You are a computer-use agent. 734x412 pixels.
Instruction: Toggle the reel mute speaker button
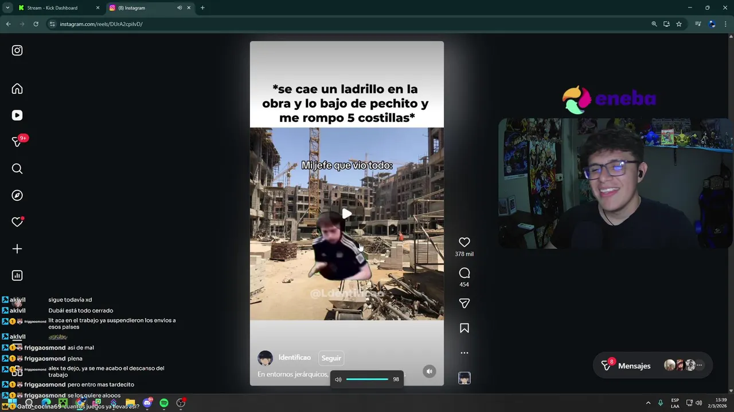[x=430, y=371]
